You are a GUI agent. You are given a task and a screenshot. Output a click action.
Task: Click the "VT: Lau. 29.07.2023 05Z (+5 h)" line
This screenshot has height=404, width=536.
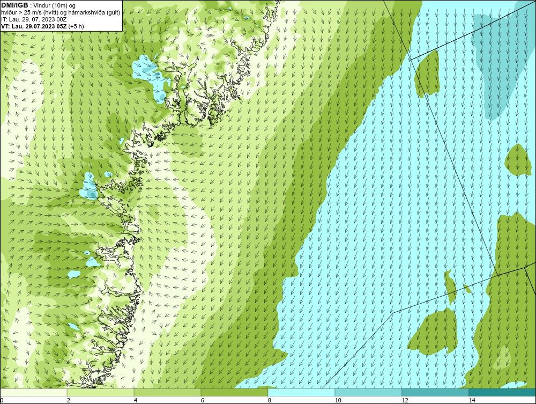click(x=42, y=26)
